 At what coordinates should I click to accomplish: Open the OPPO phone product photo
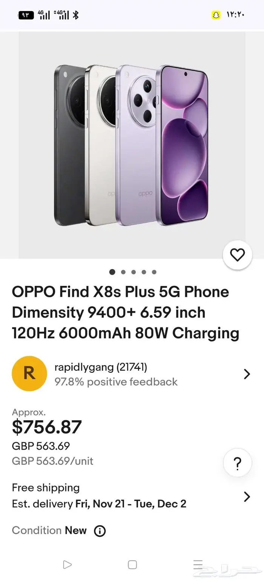coord(132,145)
